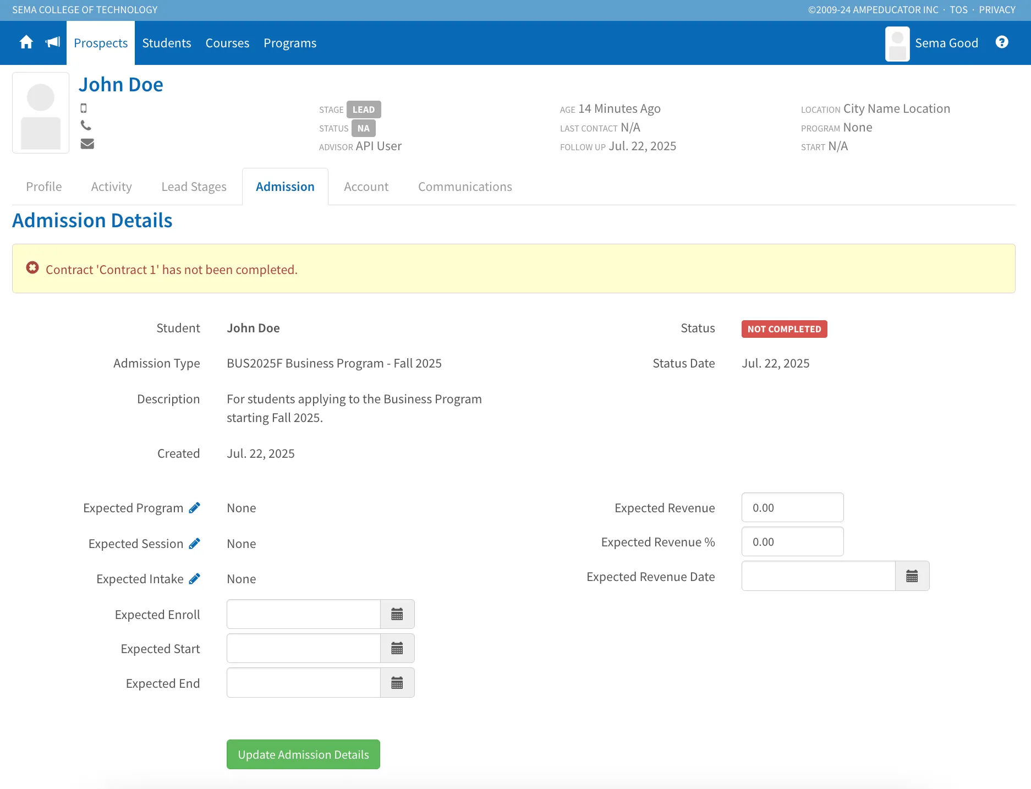This screenshot has height=789, width=1031.
Task: Open the TOS link
Action: (958, 10)
